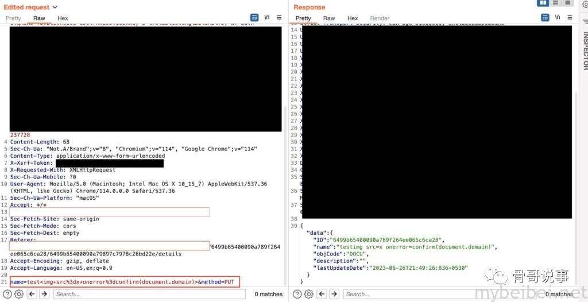Image resolution: width=588 pixels, height=302 pixels.
Task: Open the response panel hamburger menu
Action: pyautogui.click(x=570, y=18)
